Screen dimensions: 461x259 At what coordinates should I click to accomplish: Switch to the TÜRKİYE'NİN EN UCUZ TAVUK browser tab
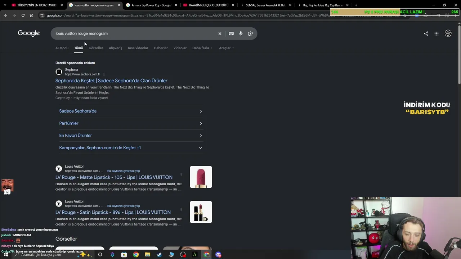point(37,5)
